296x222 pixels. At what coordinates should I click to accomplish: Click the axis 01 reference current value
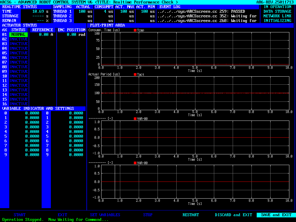(44, 34)
